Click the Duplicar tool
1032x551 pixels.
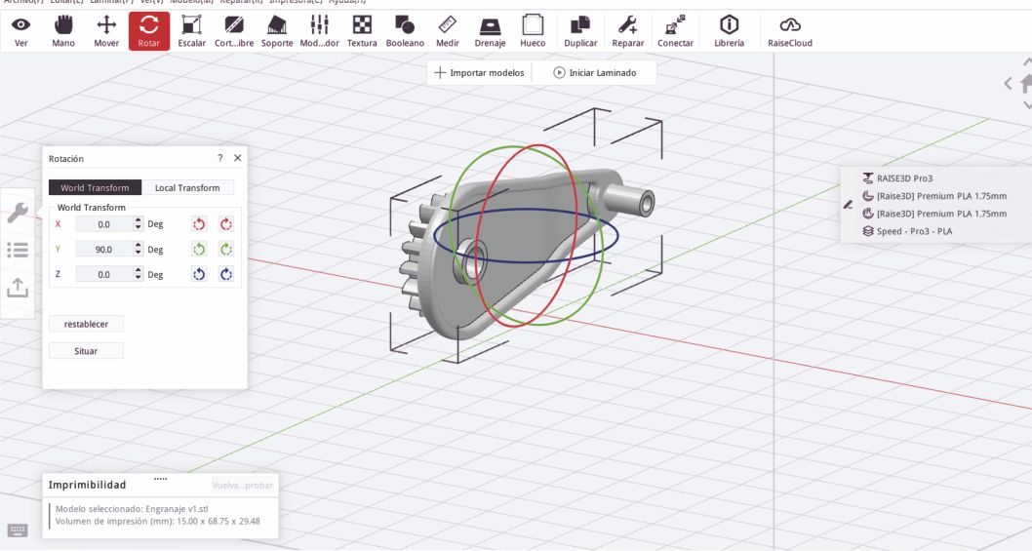tap(580, 31)
